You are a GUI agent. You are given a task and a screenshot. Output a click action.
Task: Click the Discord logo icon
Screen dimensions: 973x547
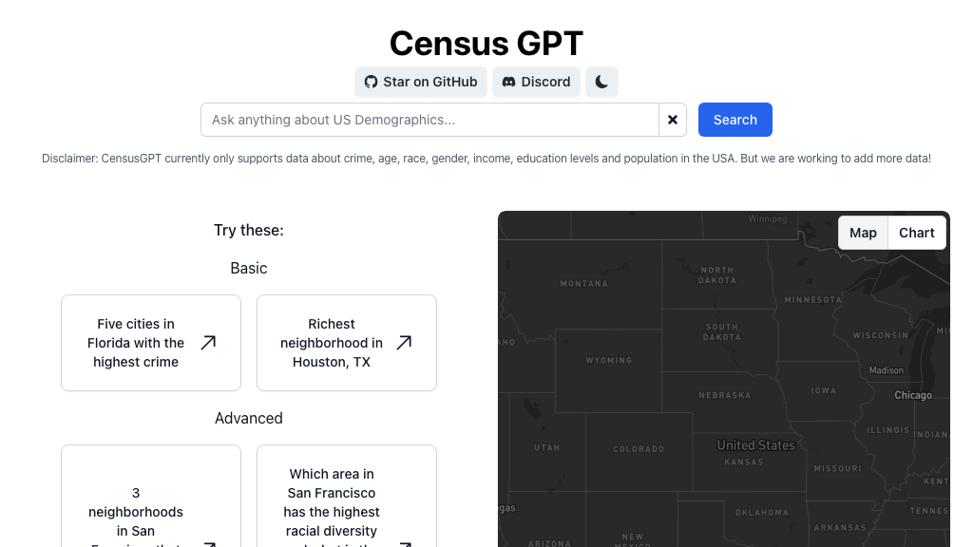[508, 82]
